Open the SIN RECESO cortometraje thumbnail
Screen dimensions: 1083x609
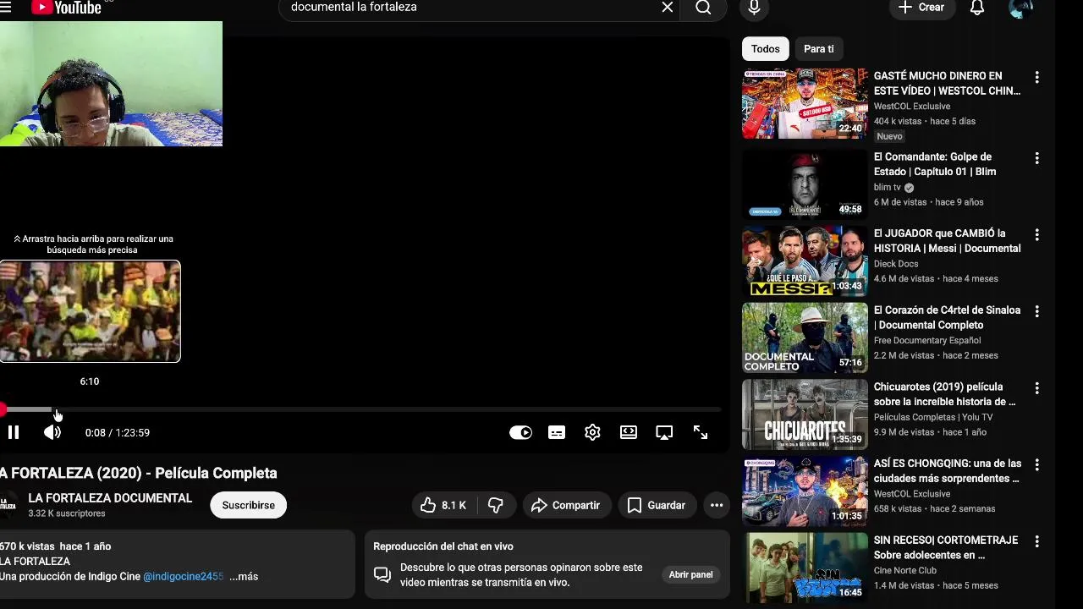(x=805, y=568)
